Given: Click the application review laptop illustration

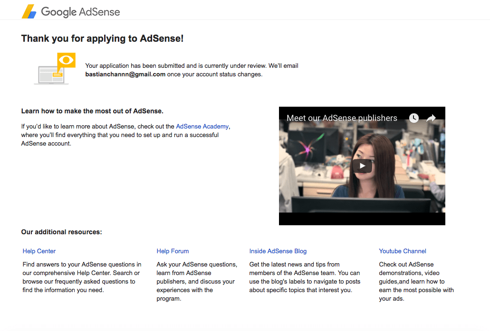Looking at the screenshot, I should point(55,69).
